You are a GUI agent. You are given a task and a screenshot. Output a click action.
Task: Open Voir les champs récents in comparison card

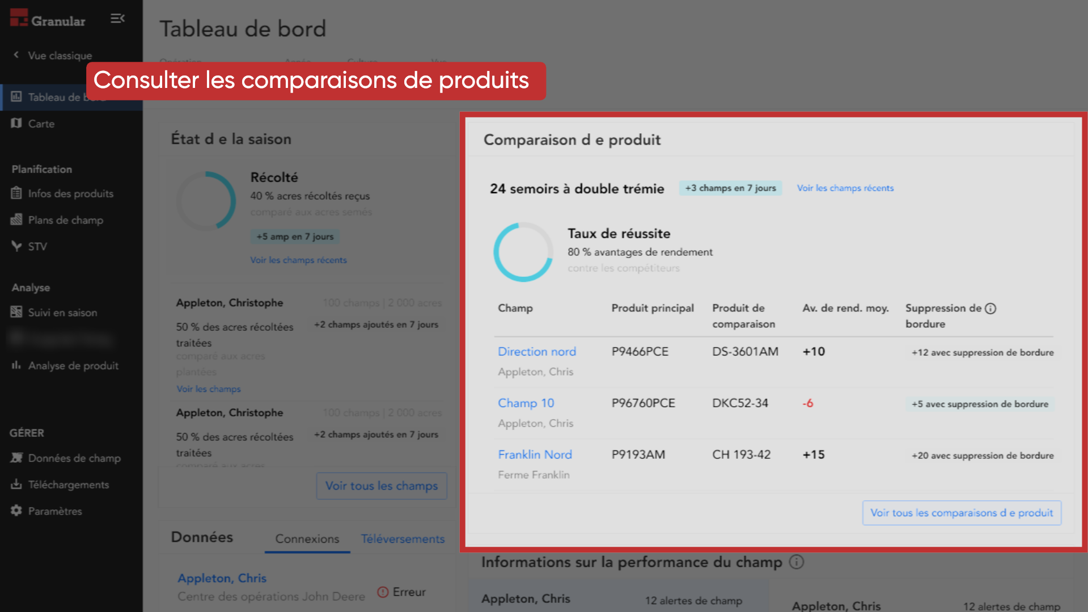coord(845,188)
